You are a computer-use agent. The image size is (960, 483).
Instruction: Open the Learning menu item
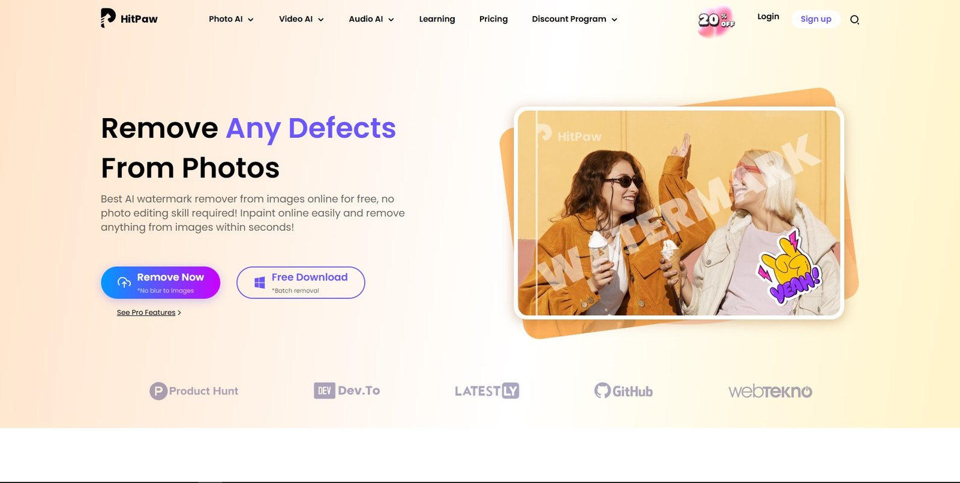(x=437, y=19)
